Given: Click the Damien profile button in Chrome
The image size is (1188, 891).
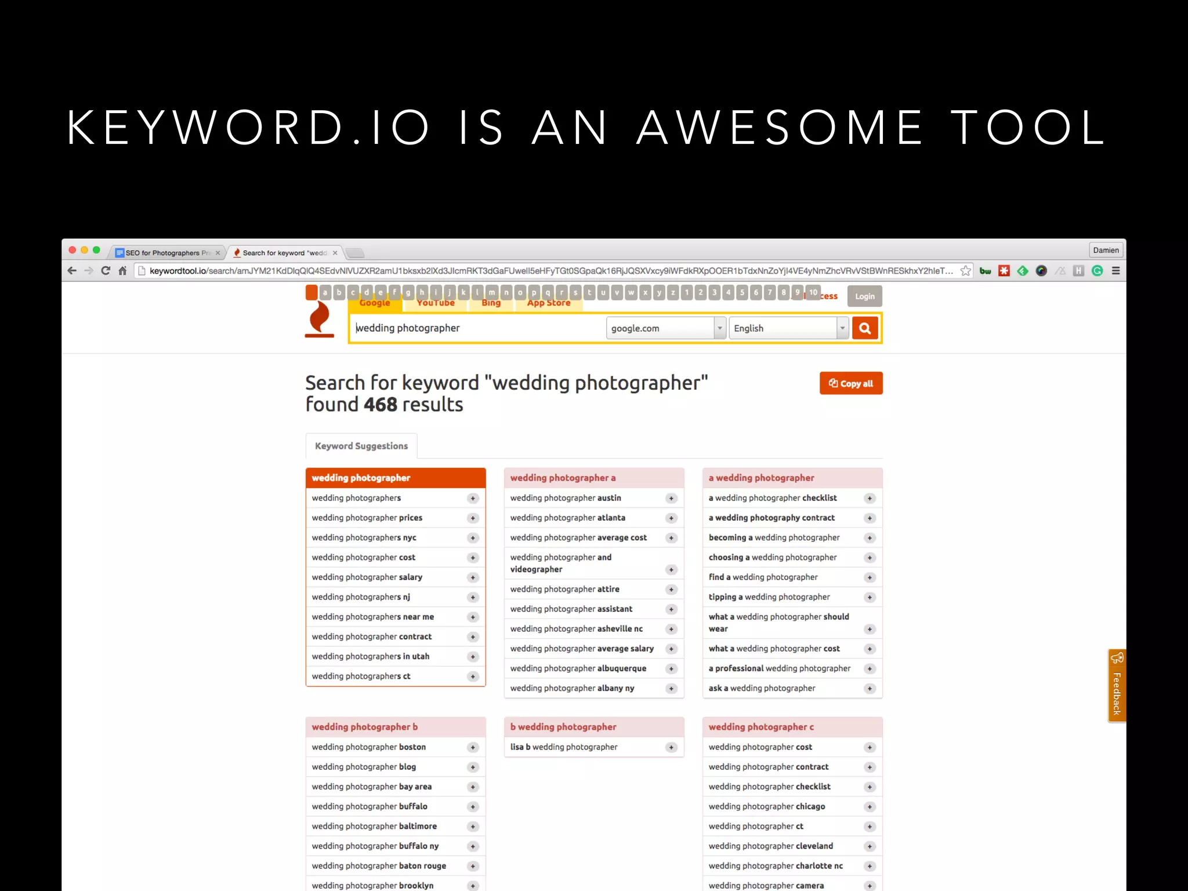Looking at the screenshot, I should pyautogui.click(x=1106, y=251).
